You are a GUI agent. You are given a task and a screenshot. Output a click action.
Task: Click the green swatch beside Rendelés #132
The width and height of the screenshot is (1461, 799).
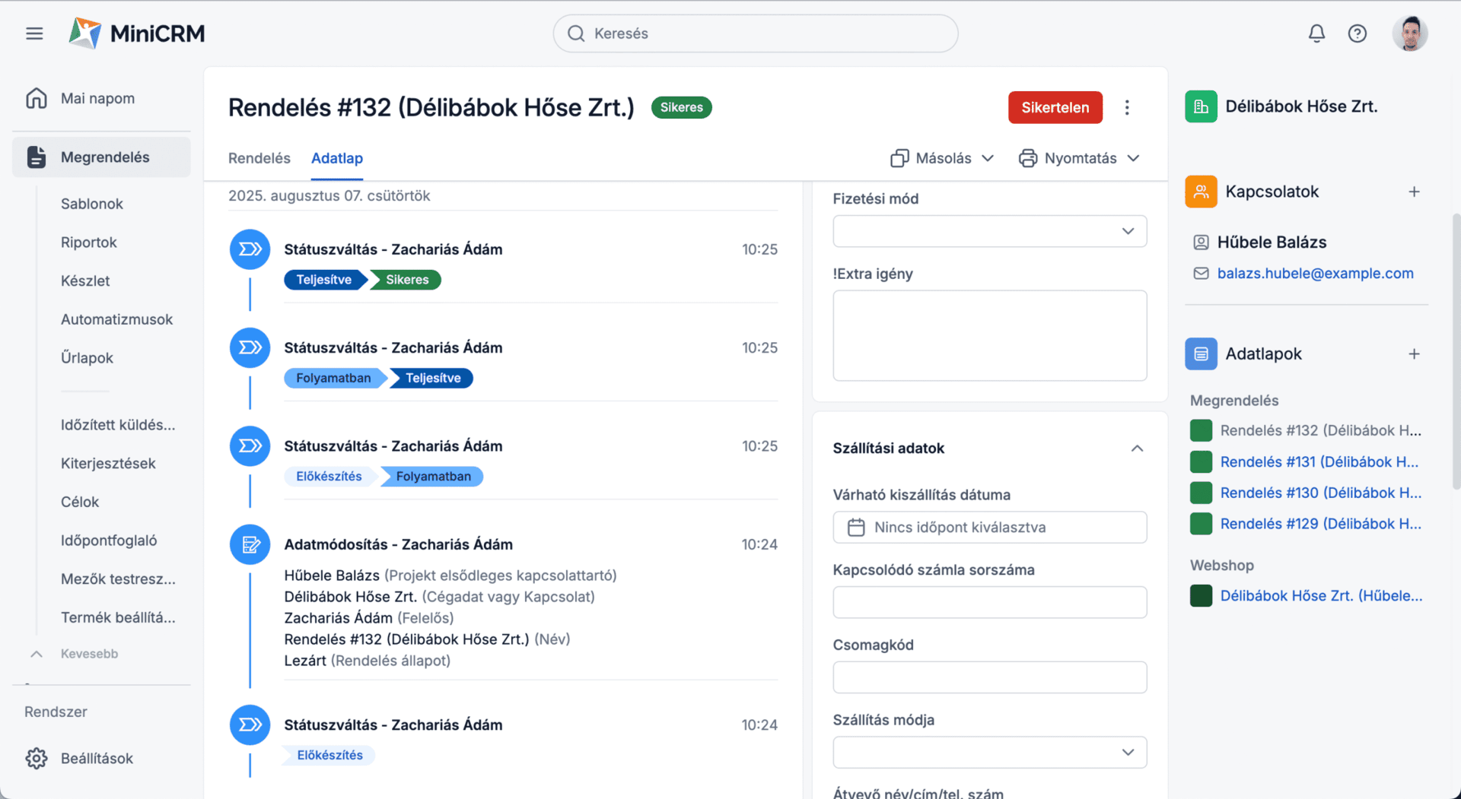(1201, 430)
